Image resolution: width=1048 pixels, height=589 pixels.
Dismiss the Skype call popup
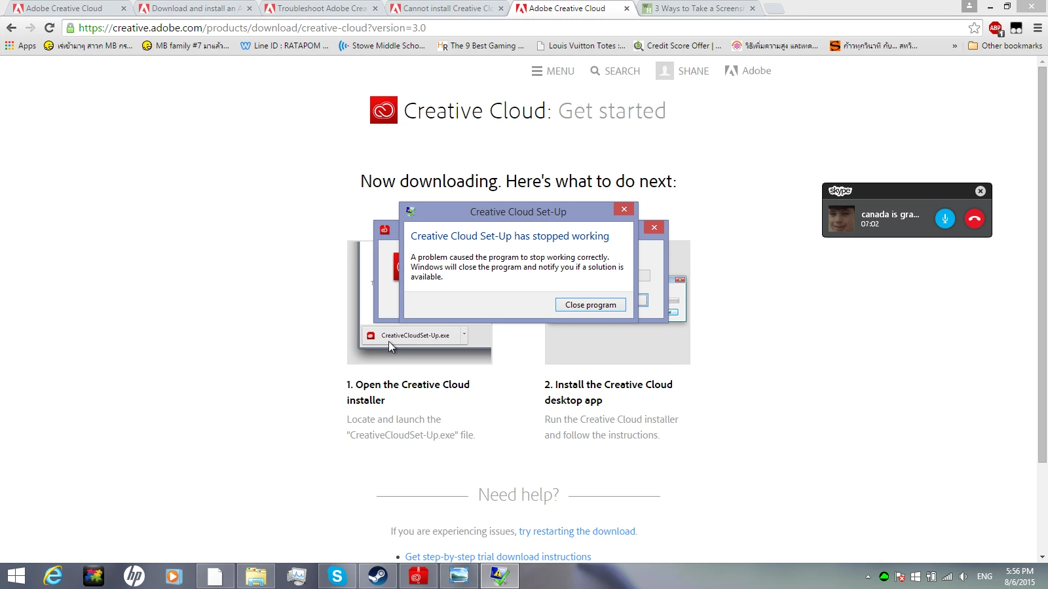coord(981,191)
